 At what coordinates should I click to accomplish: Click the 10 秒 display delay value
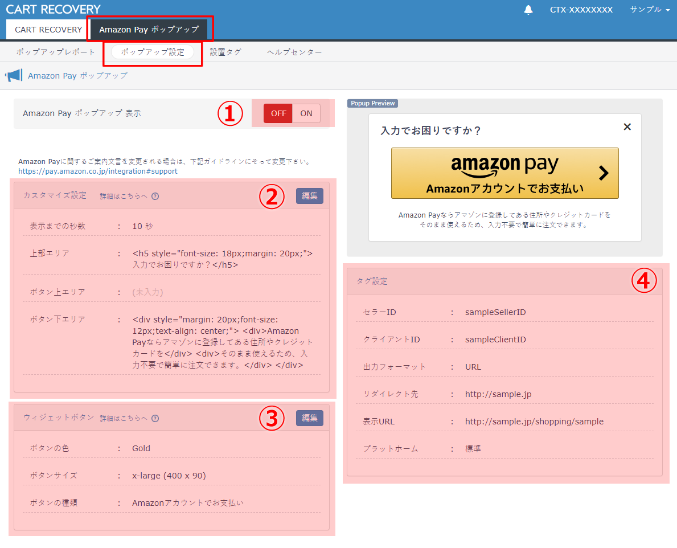coord(142,226)
